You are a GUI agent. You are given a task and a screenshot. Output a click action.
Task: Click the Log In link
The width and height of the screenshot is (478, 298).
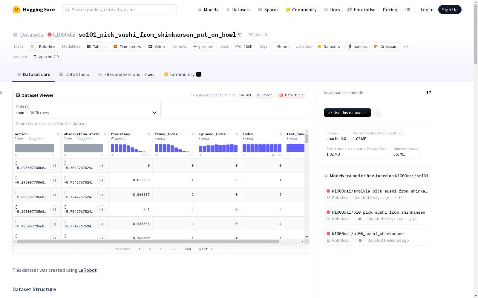(427, 10)
